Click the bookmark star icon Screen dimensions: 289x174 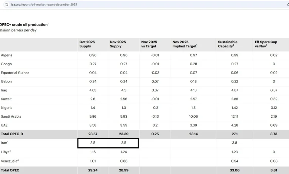[x=287, y=4]
